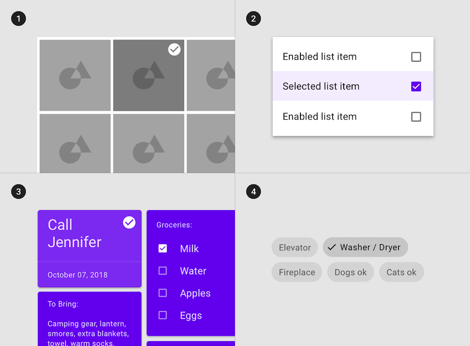This screenshot has width=470, height=346.
Task: Enable the Dogs ok chip
Action: tap(350, 272)
